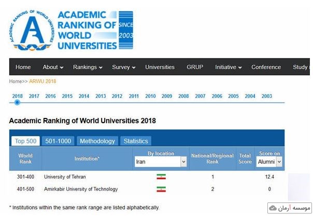Expand the About menu dropdown

(x=53, y=67)
